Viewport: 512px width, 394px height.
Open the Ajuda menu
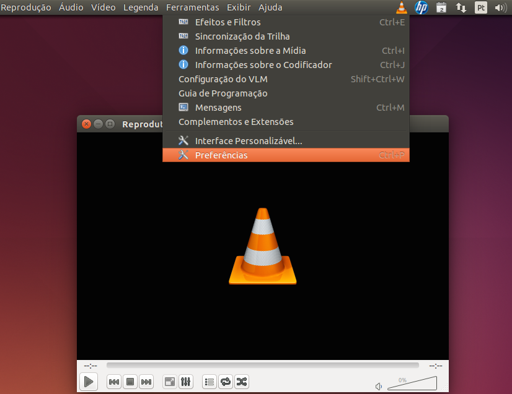[x=270, y=7]
